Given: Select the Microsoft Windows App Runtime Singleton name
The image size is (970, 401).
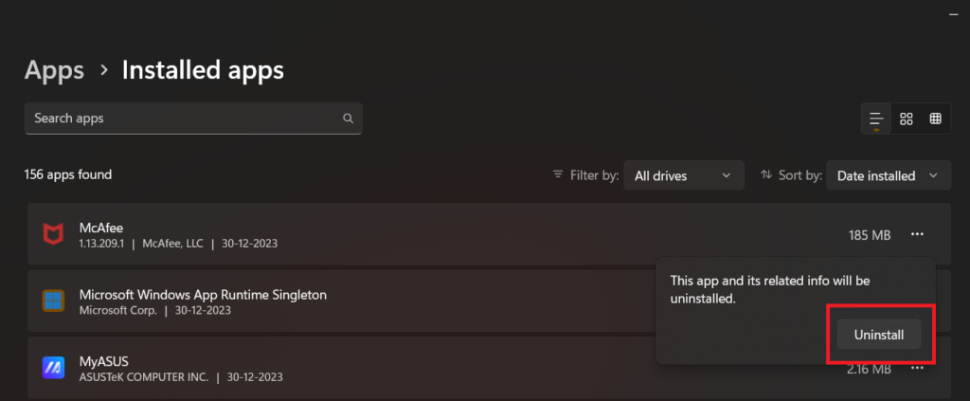Looking at the screenshot, I should 203,295.
